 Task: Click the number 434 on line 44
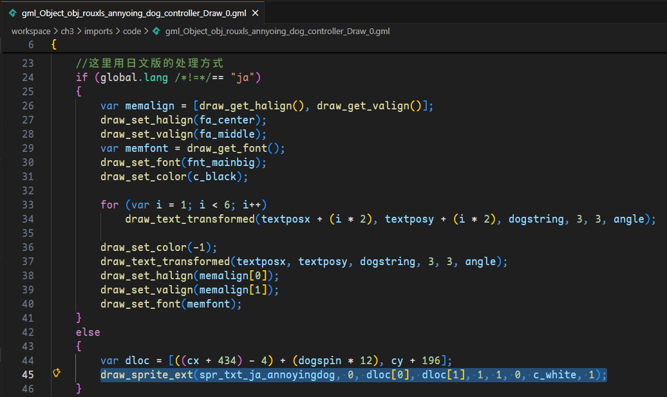tap(227, 361)
